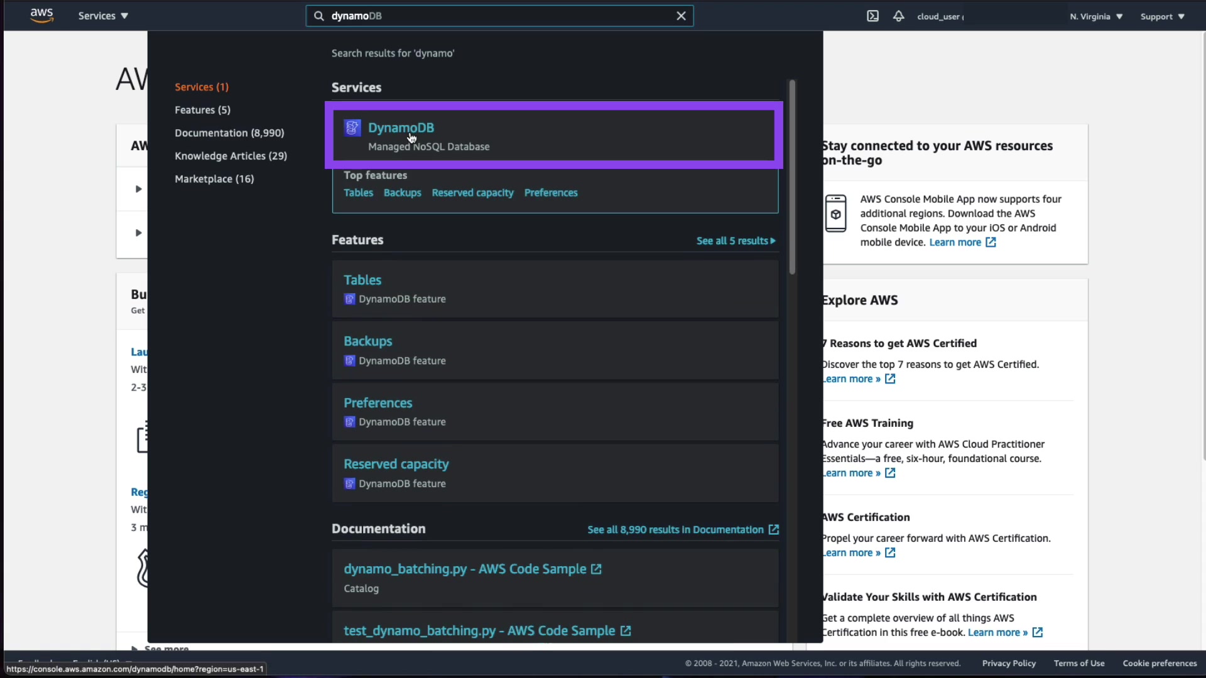Click the search results vertical scrollbar
This screenshot has height=678, width=1206.
coord(792,176)
